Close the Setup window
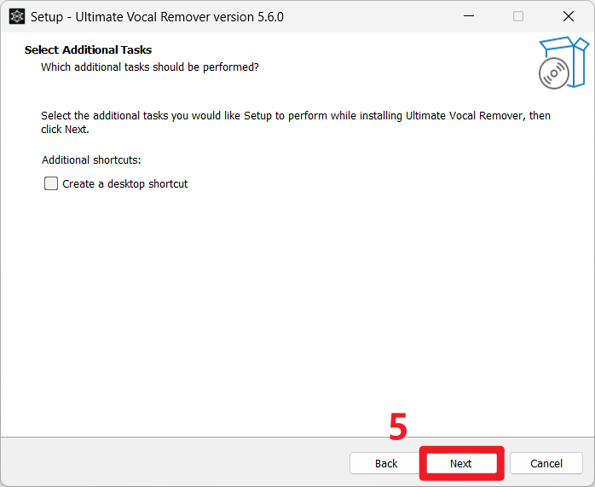Screen dimensions: 595x487 (568, 16)
